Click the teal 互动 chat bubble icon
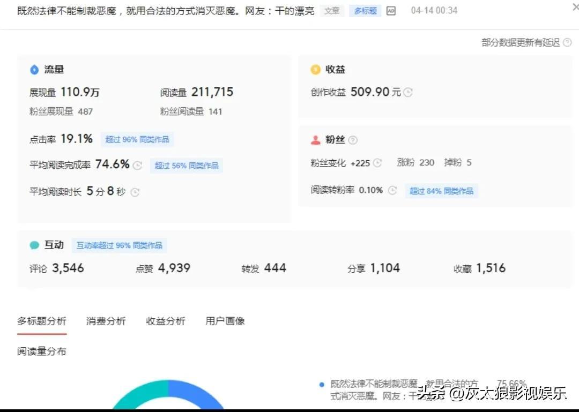This screenshot has width=579, height=412. pos(34,245)
